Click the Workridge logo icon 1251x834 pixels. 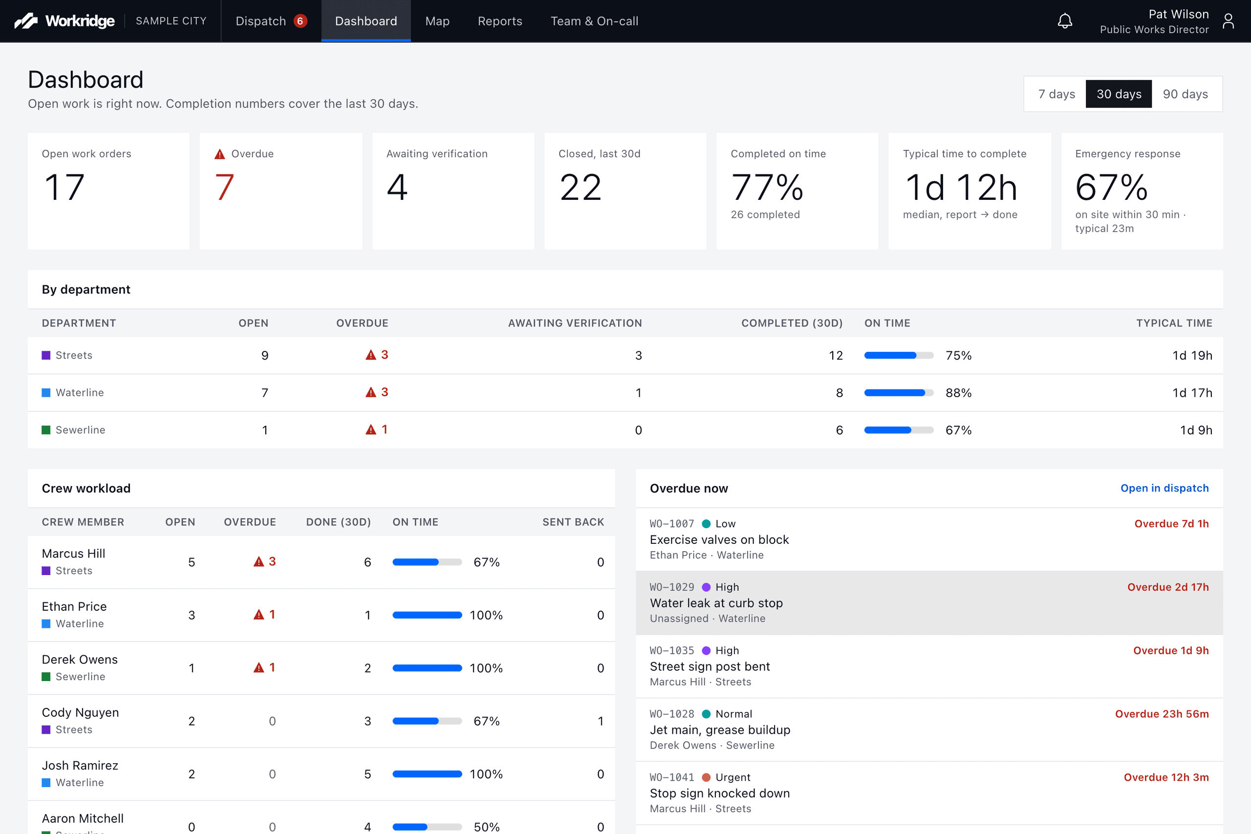[25, 21]
